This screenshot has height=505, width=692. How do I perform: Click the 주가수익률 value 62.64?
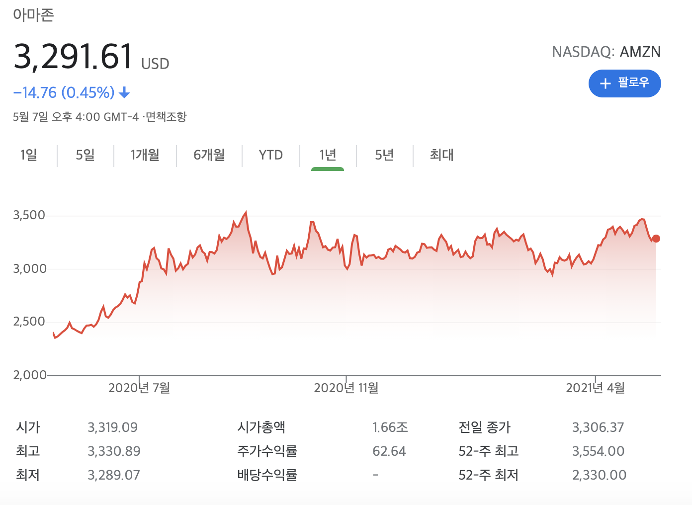pyautogui.click(x=389, y=451)
